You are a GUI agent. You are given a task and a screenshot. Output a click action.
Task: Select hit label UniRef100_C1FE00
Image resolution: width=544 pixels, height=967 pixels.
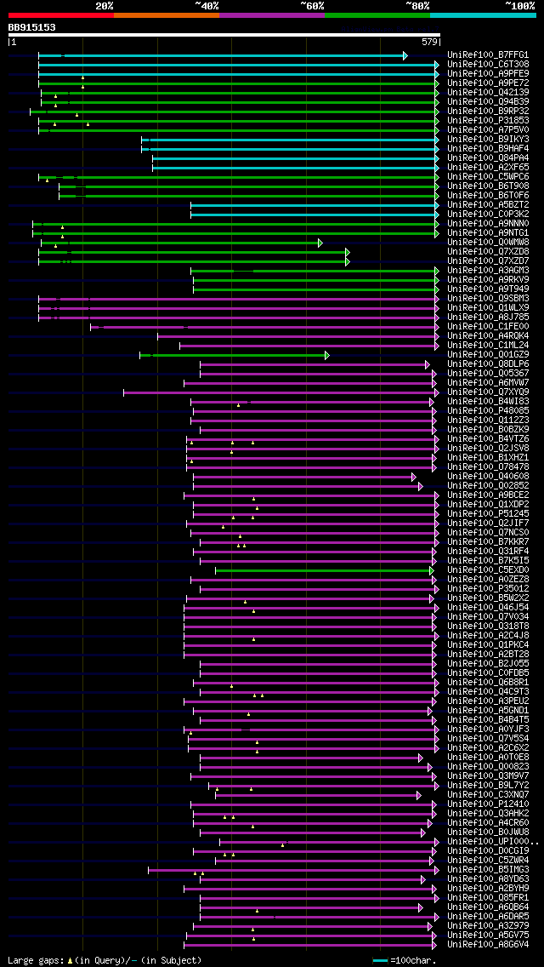pyautogui.click(x=488, y=326)
